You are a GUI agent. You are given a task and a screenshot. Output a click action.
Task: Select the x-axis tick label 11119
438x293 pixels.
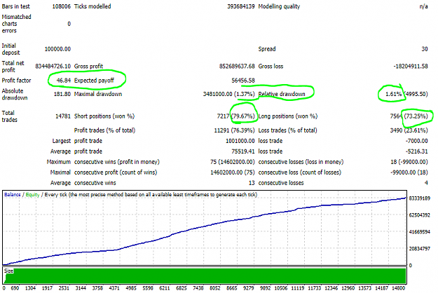coord(298,288)
